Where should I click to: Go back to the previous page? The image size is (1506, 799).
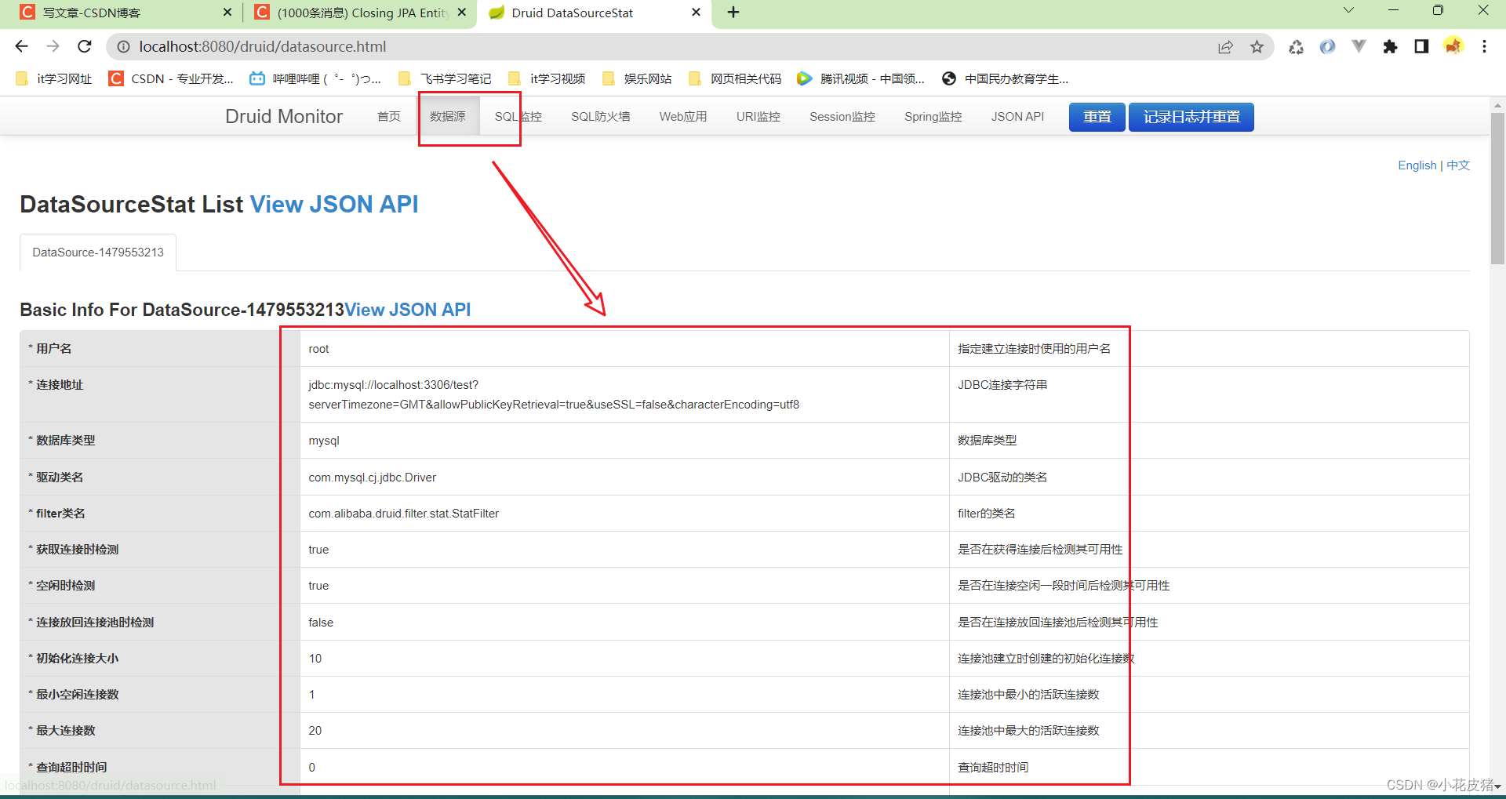tap(21, 46)
